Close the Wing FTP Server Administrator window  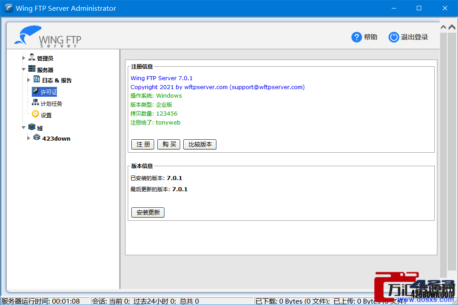click(445, 8)
